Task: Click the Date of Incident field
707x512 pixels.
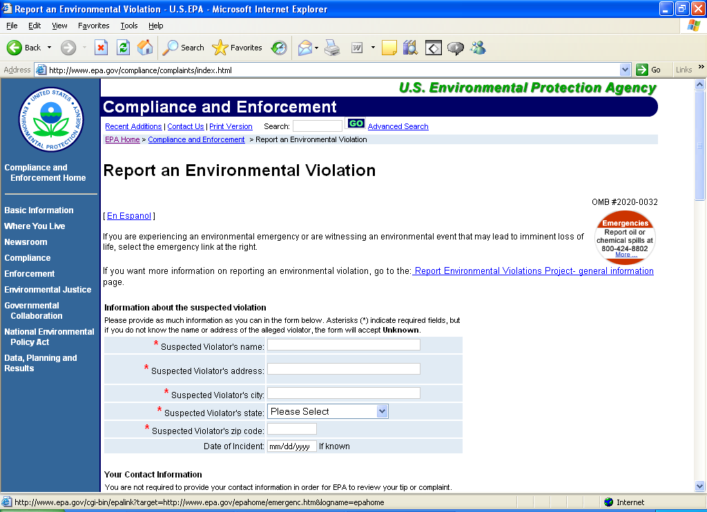Action: (292, 446)
